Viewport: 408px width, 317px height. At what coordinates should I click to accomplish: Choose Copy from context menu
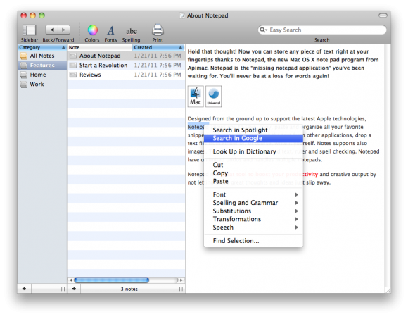[253, 173]
